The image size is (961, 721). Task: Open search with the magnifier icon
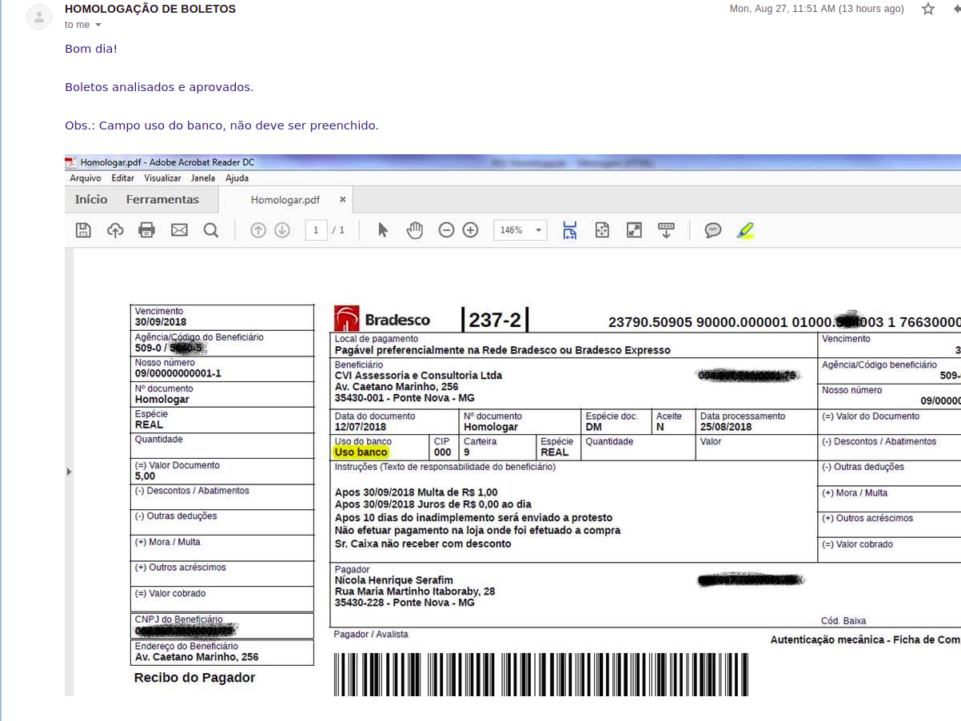211,230
